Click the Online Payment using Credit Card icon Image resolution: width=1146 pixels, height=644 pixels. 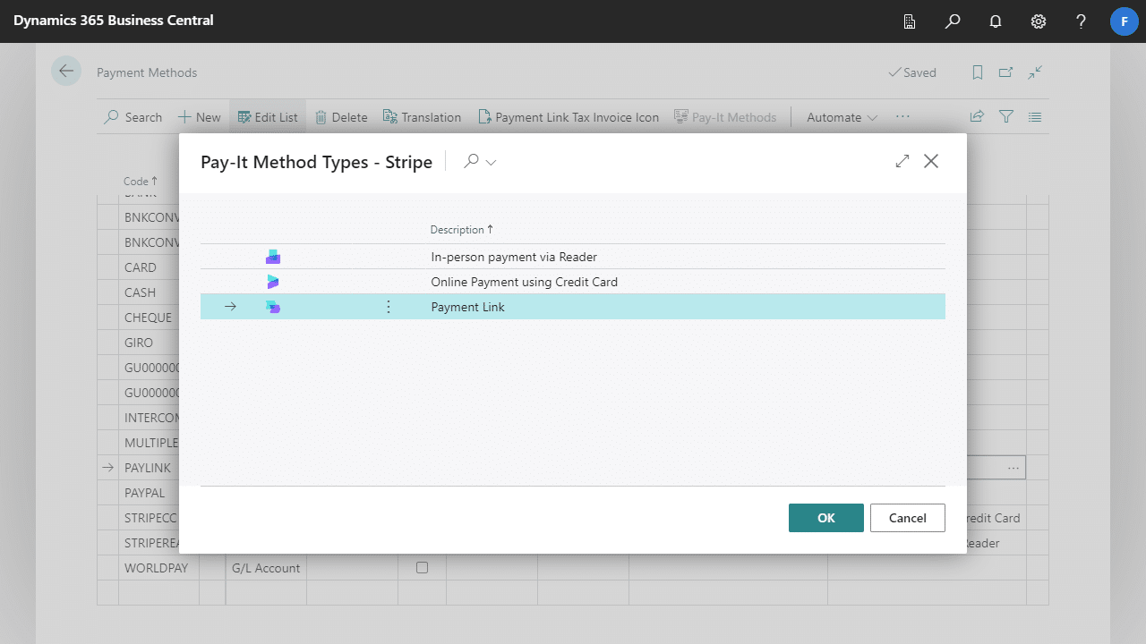[273, 282]
